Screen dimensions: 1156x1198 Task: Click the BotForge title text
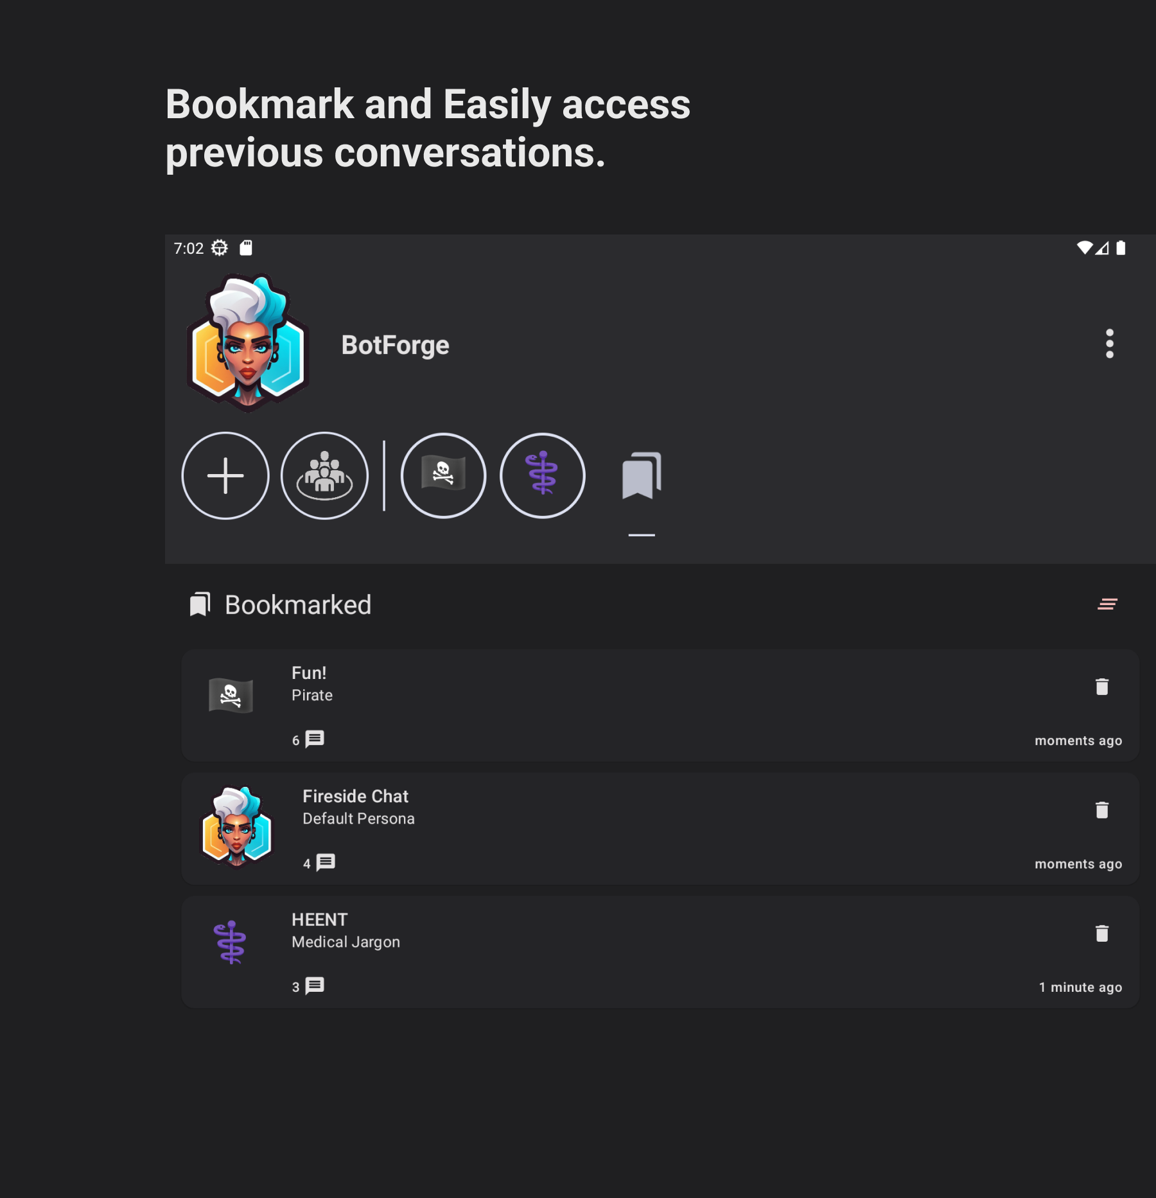396,346
